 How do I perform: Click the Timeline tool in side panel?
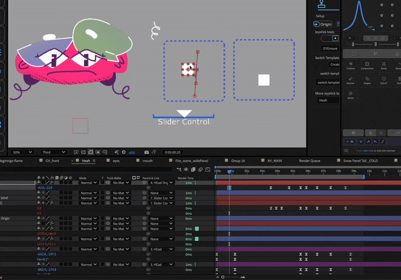coord(350,66)
